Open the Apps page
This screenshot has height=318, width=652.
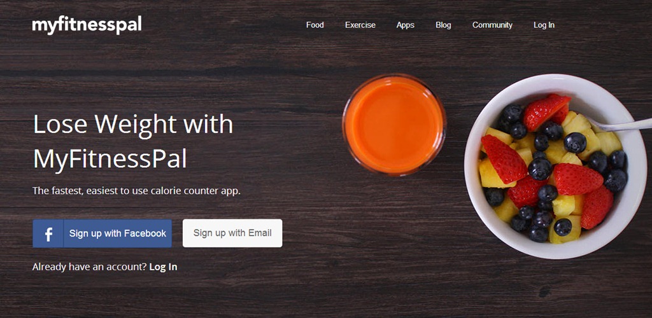pyautogui.click(x=406, y=25)
